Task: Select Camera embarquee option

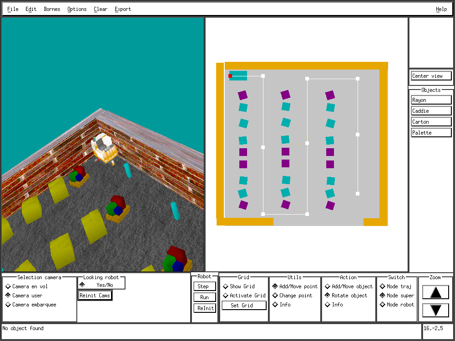Action: [8, 305]
